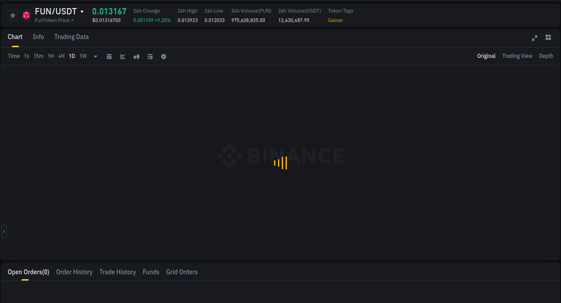The width and height of the screenshot is (561, 303).
Task: Open the technical indicators list icon
Action: [x=150, y=56]
